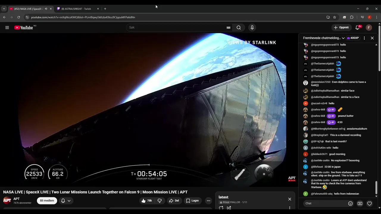Screen dimensions: 381x214
Task: Click the page vertical scrollbar
Action: [380, 48]
